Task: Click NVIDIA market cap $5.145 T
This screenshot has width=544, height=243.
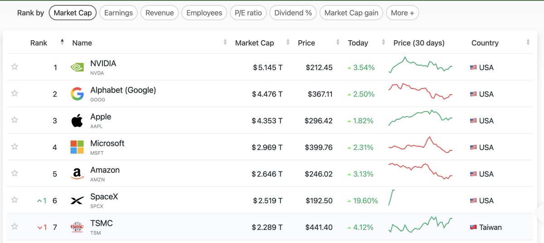Action: point(267,68)
